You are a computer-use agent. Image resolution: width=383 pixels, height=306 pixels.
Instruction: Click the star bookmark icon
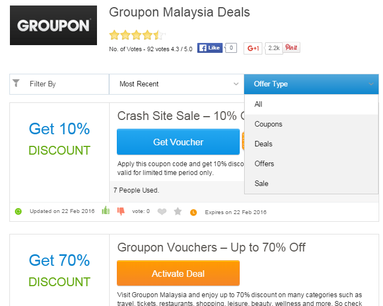[x=177, y=211]
